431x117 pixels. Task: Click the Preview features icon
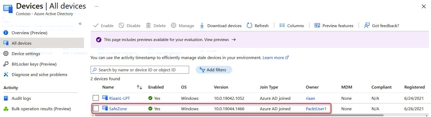pos(317,25)
